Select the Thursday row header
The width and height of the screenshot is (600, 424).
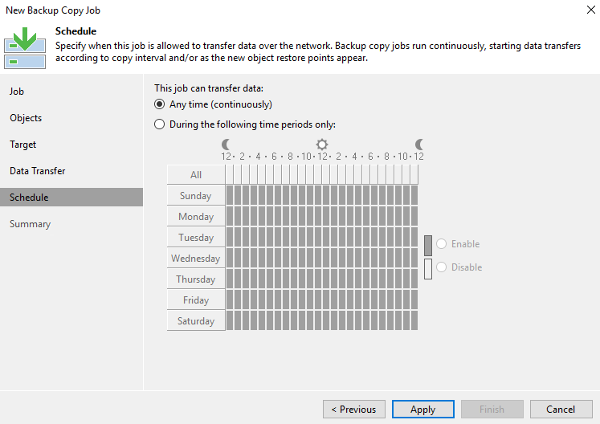[196, 279]
